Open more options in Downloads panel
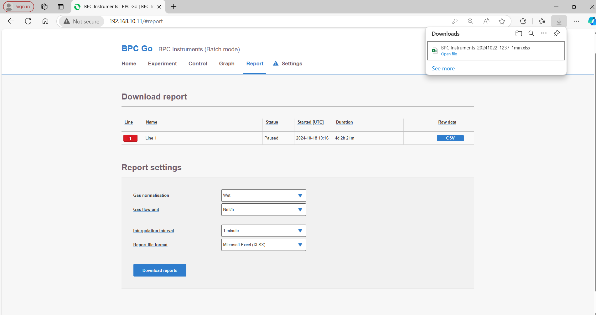This screenshot has width=596, height=315. 544,33
